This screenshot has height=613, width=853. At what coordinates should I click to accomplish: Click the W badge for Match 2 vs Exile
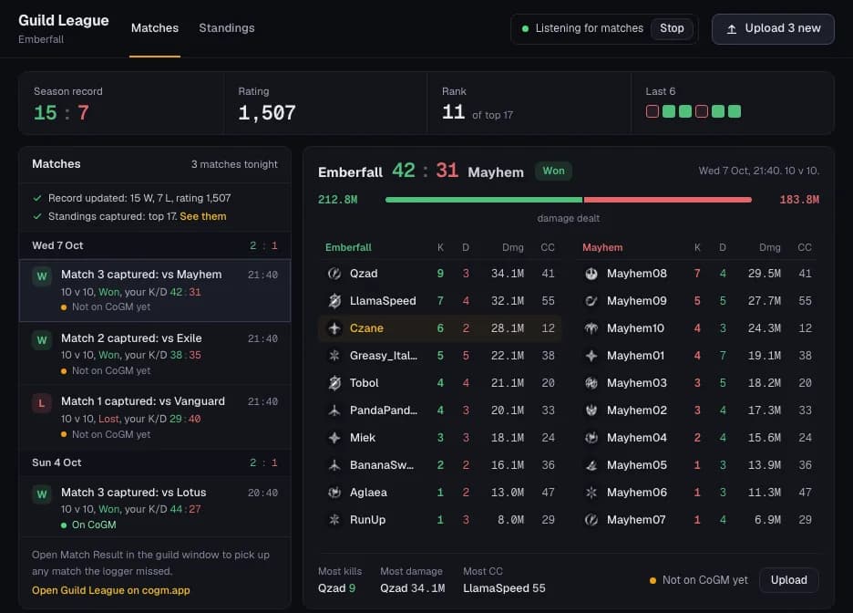point(42,340)
